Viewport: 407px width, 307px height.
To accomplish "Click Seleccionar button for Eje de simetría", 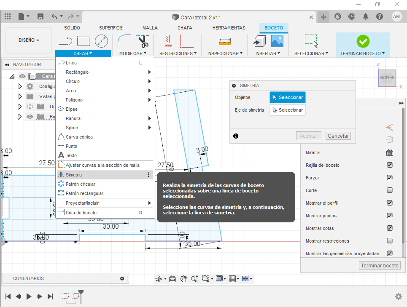I will (x=288, y=110).
